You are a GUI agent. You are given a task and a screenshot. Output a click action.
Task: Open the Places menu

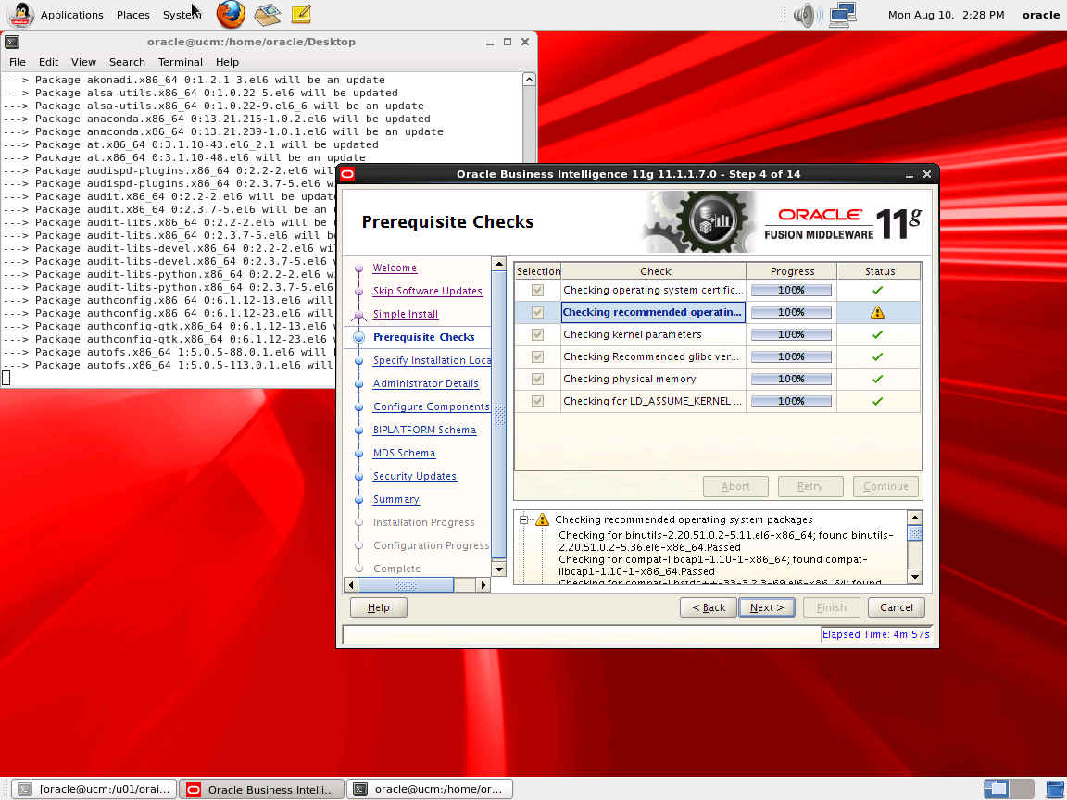[132, 15]
